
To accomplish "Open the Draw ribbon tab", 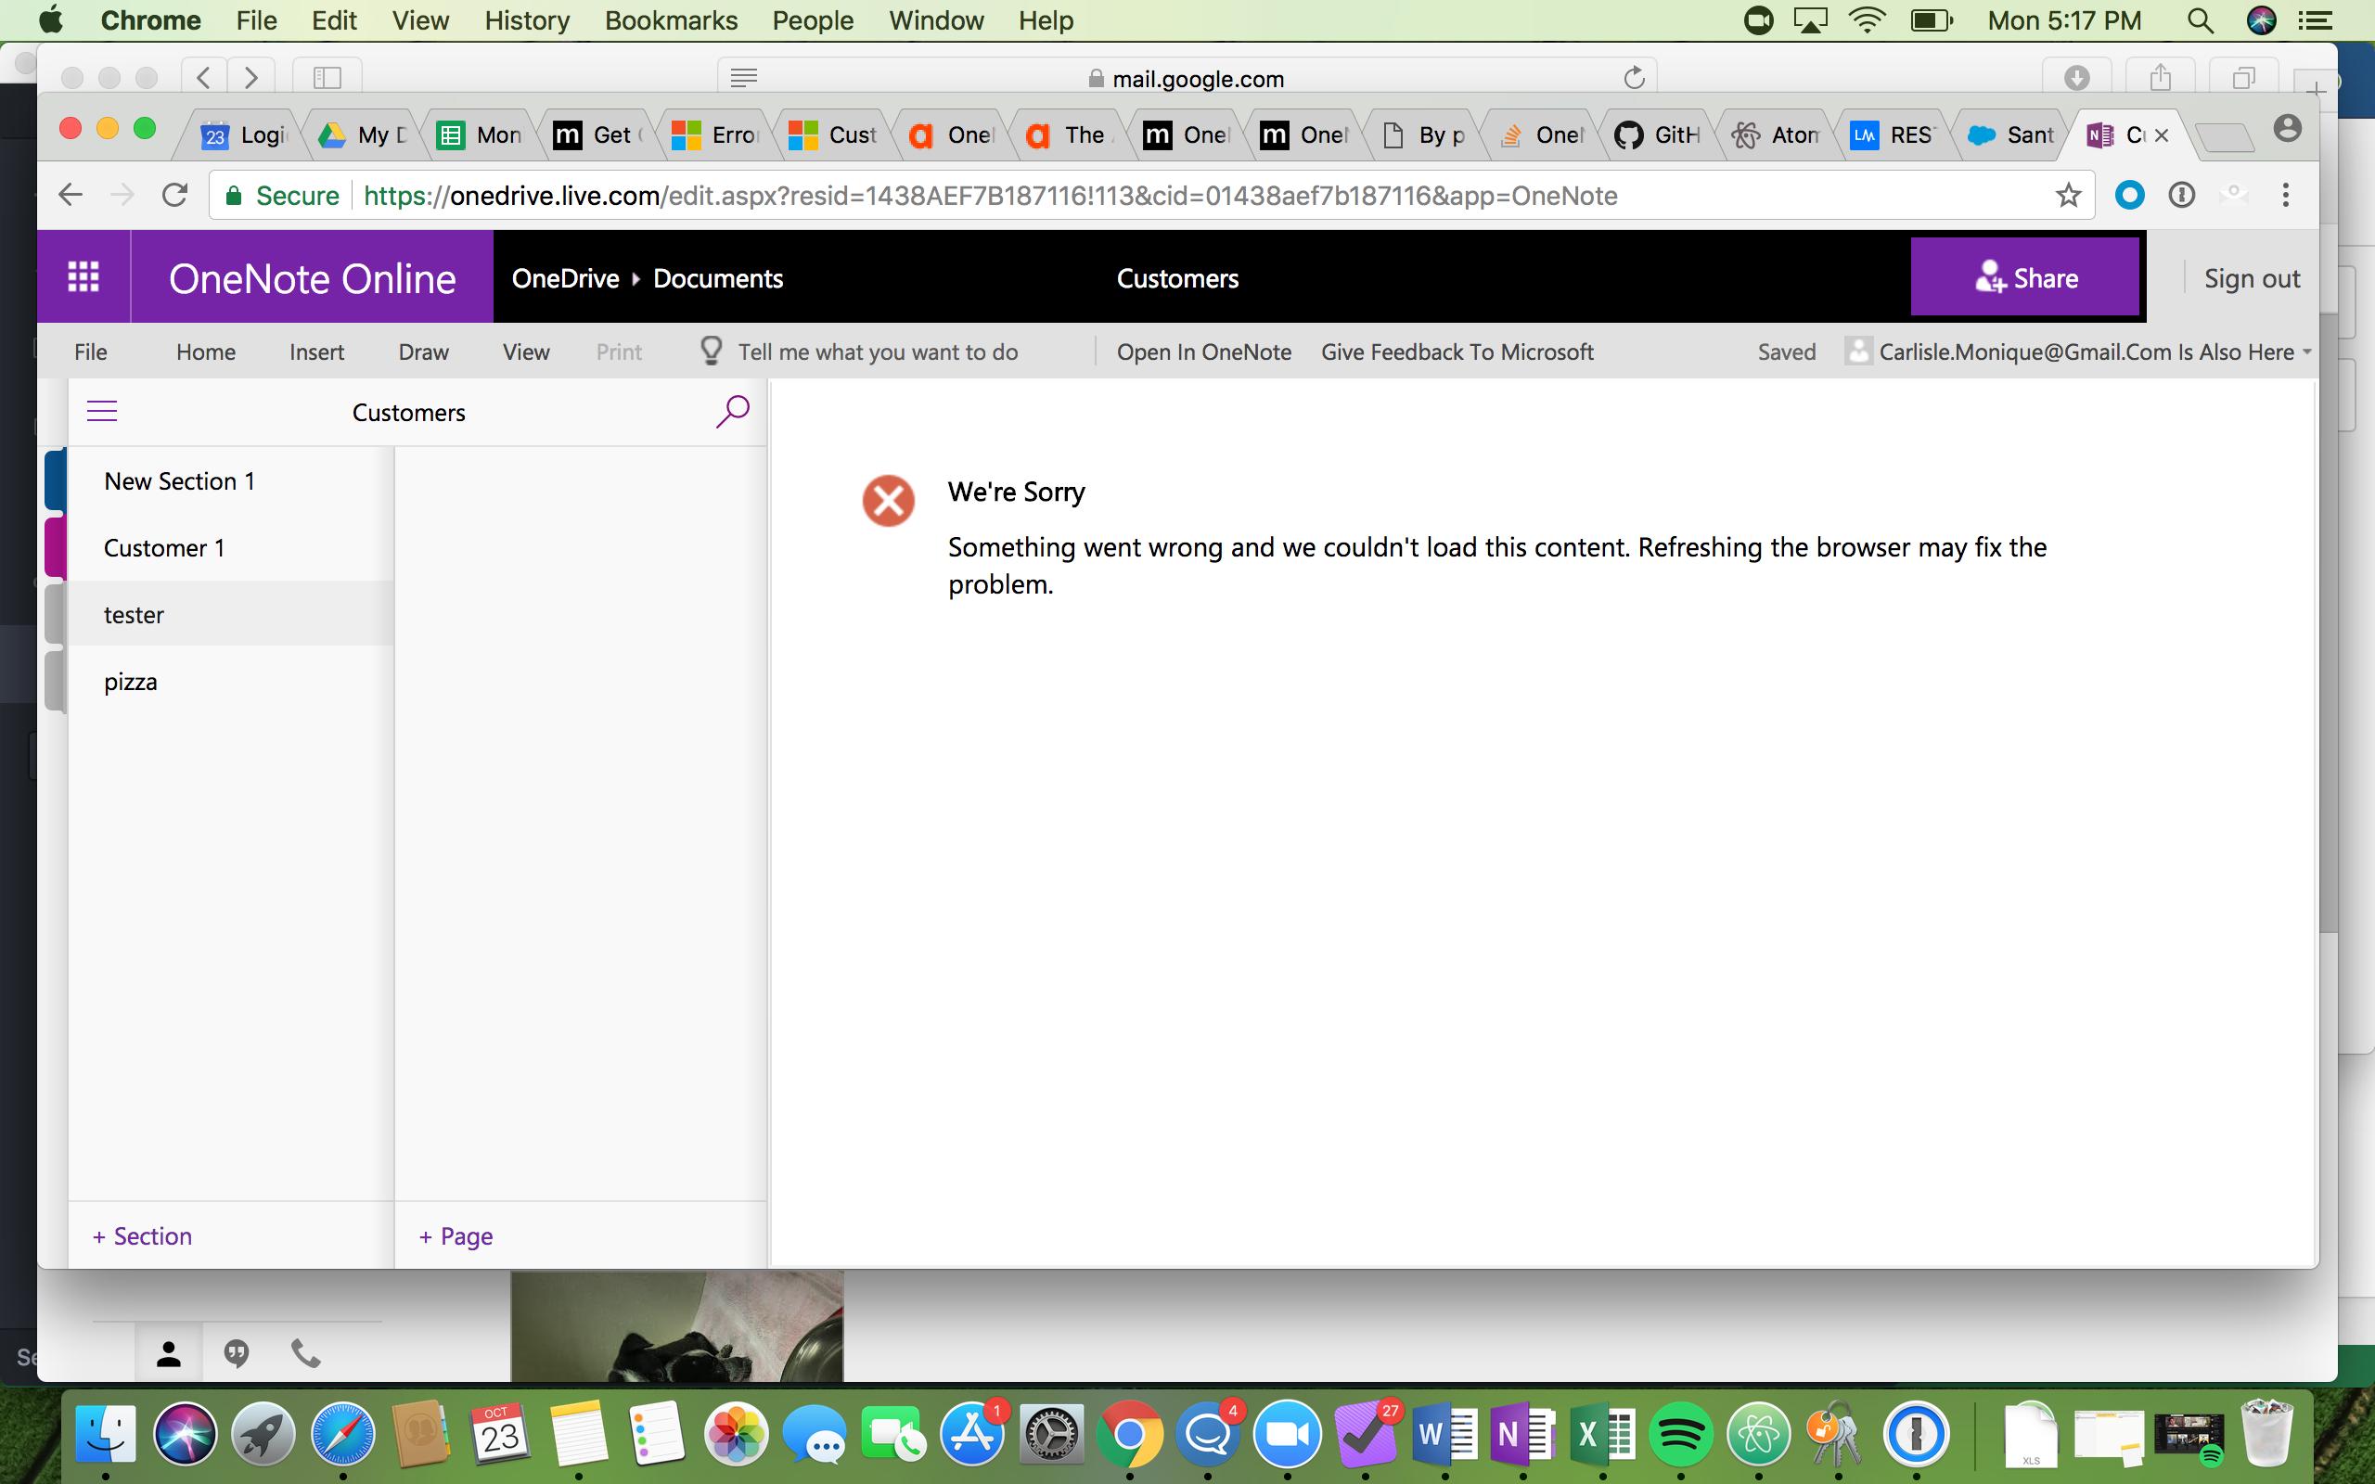I will [423, 352].
